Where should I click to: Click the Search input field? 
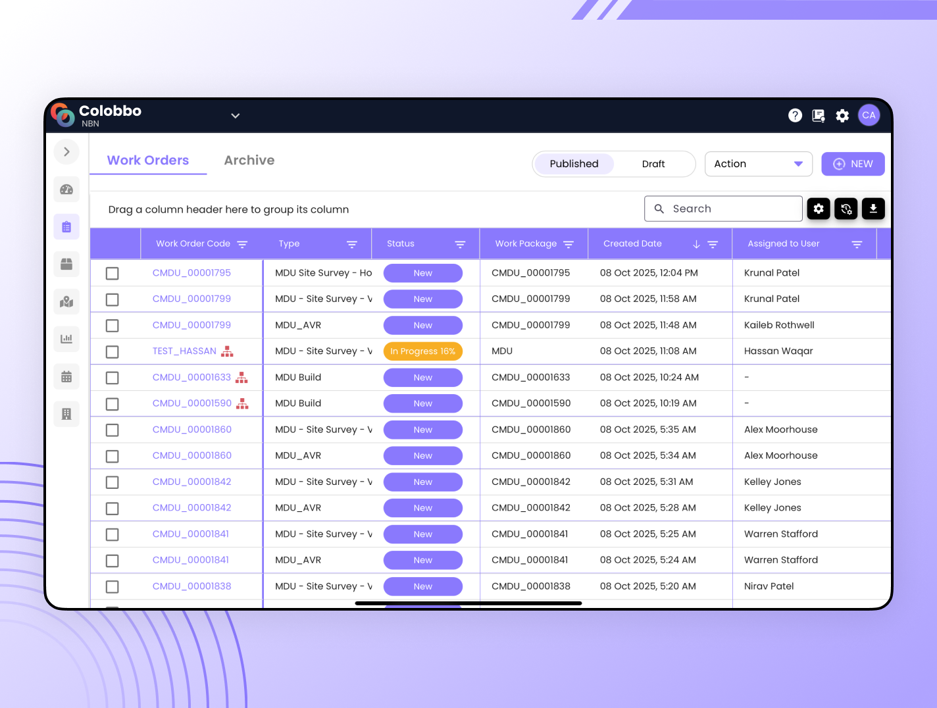pyautogui.click(x=730, y=209)
